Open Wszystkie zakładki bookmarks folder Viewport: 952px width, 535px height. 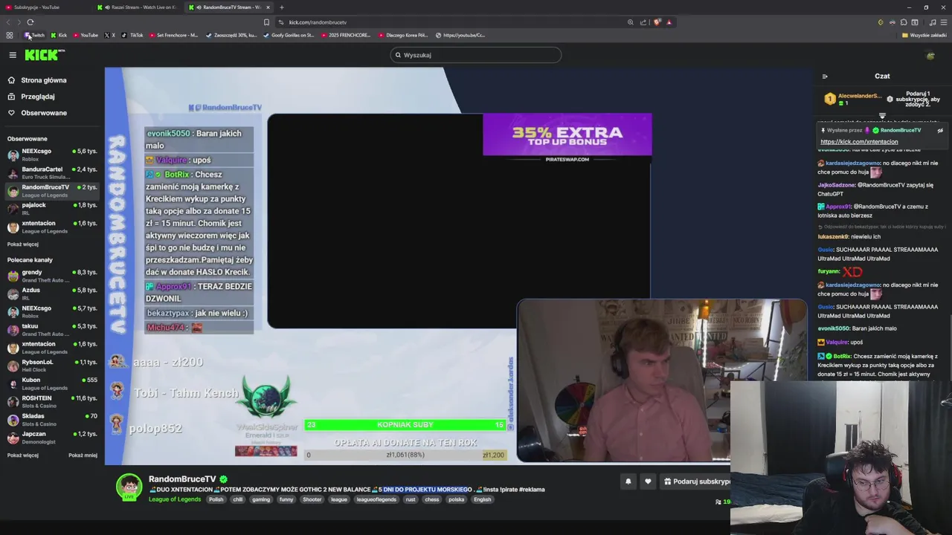click(924, 35)
